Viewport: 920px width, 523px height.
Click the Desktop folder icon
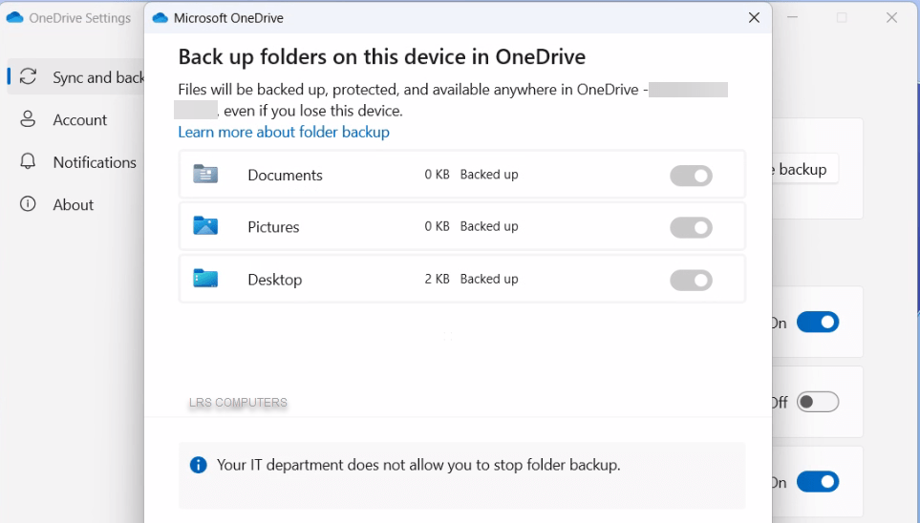click(x=205, y=279)
